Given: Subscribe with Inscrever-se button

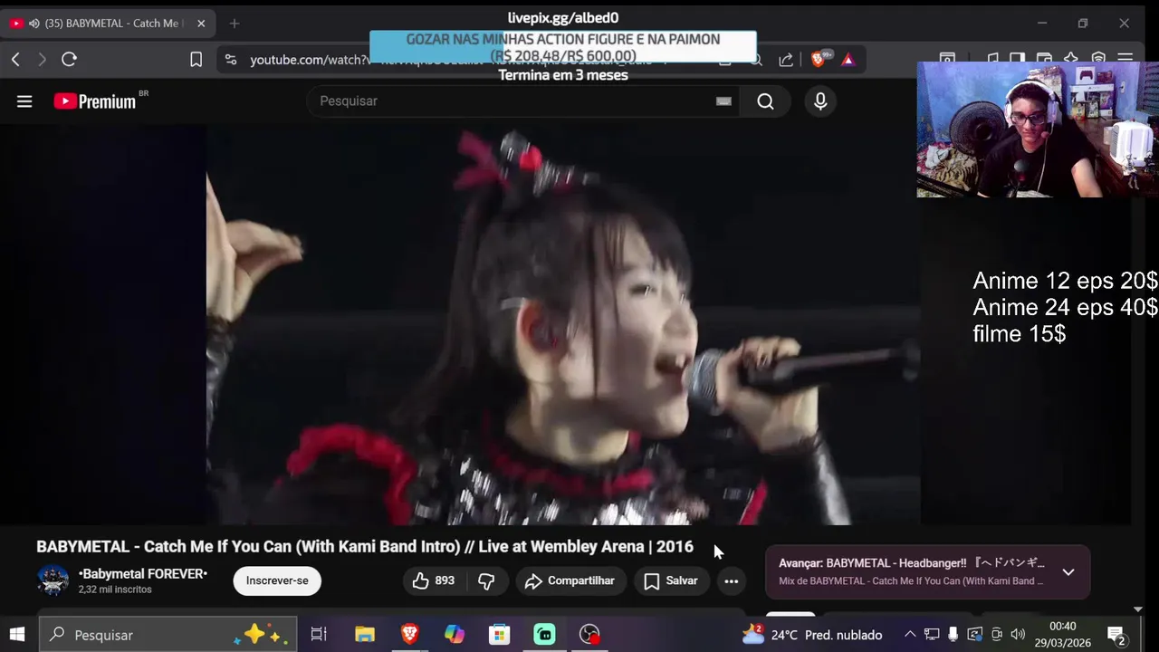Looking at the screenshot, I should click(x=277, y=581).
